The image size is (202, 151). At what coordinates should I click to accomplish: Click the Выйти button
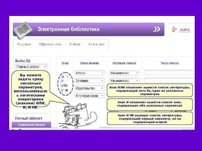185,30
